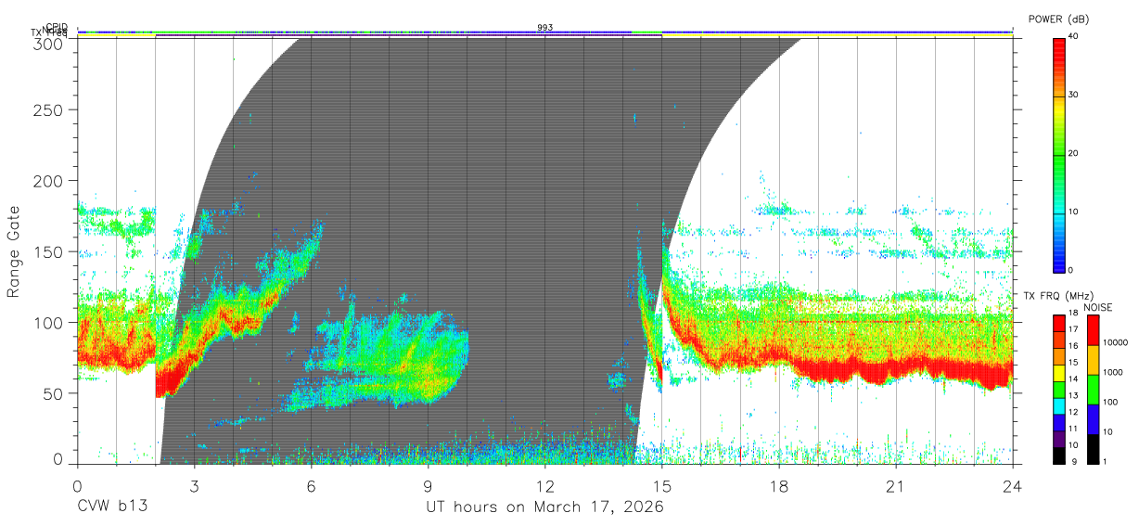The height and width of the screenshot is (526, 1139).
Task: Click the yellow swatch in NOISE colorbar
Action: point(1093,360)
